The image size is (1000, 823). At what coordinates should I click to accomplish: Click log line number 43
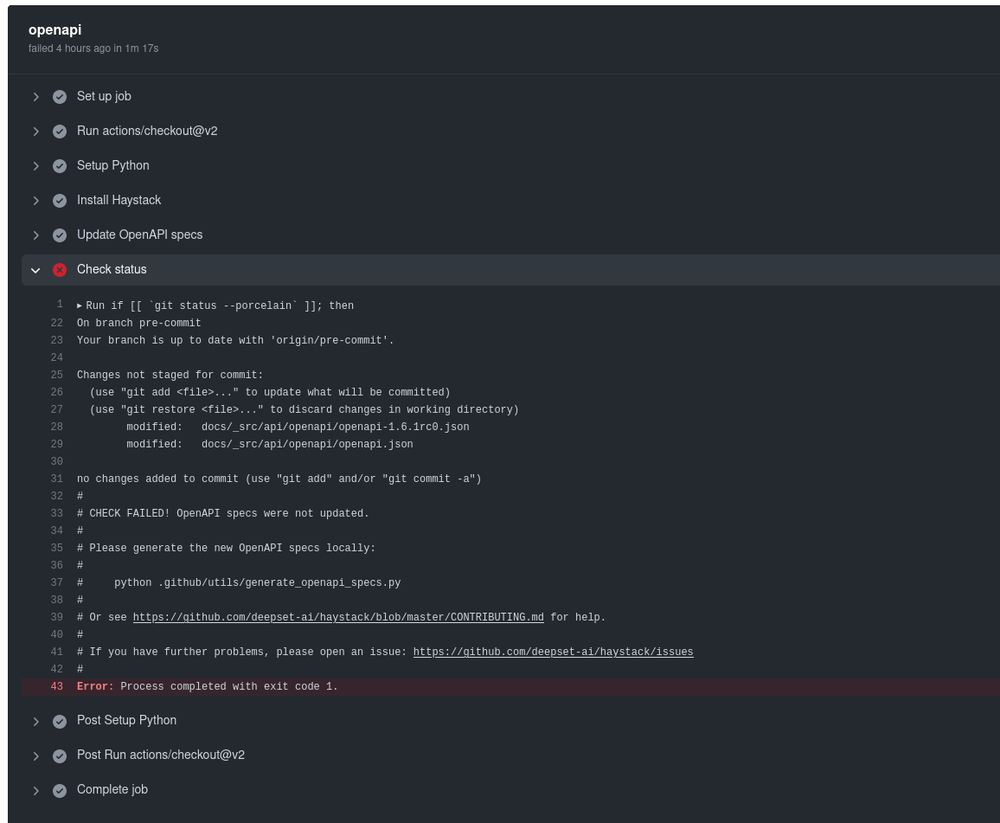pos(57,686)
